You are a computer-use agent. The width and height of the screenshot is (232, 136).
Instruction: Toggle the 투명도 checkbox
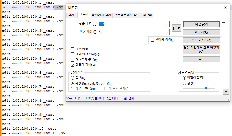point(179,73)
